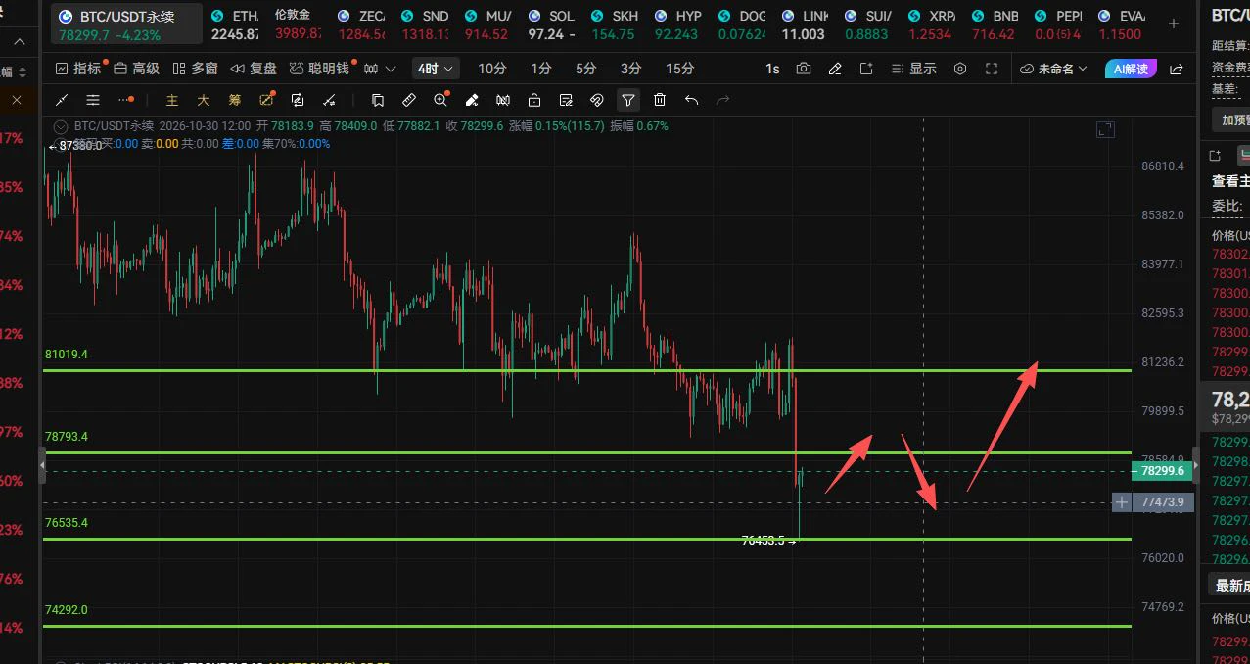
Task: Open the hexagon chart settings icon
Action: click(960, 69)
